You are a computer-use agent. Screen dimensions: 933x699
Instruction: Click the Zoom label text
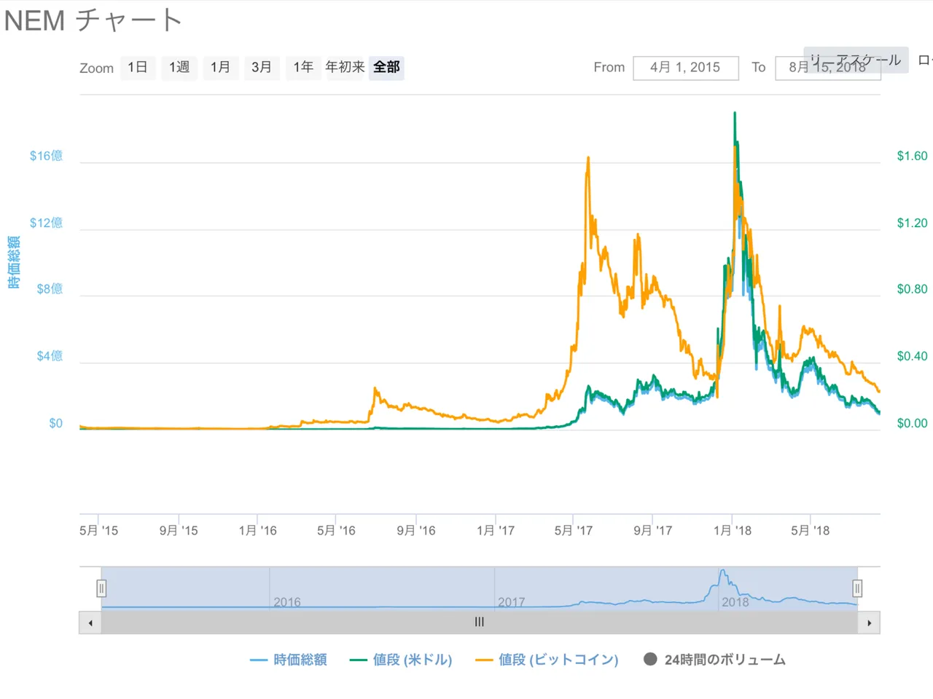(x=97, y=68)
